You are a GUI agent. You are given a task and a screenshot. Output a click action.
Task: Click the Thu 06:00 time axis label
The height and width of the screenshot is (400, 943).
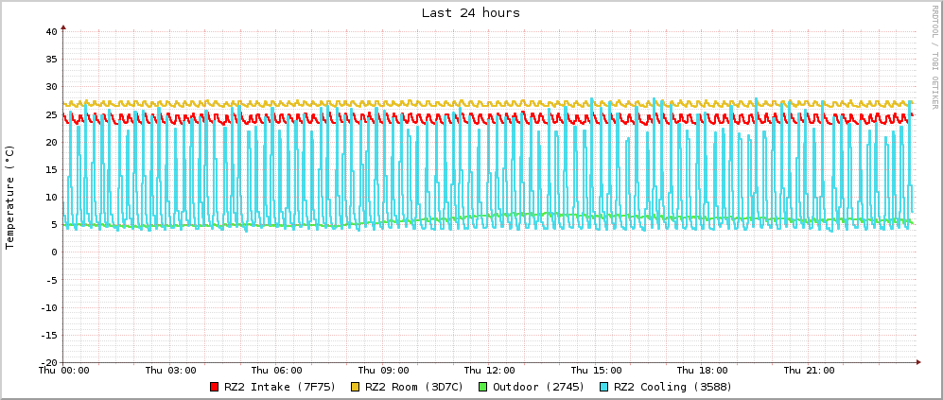(276, 371)
